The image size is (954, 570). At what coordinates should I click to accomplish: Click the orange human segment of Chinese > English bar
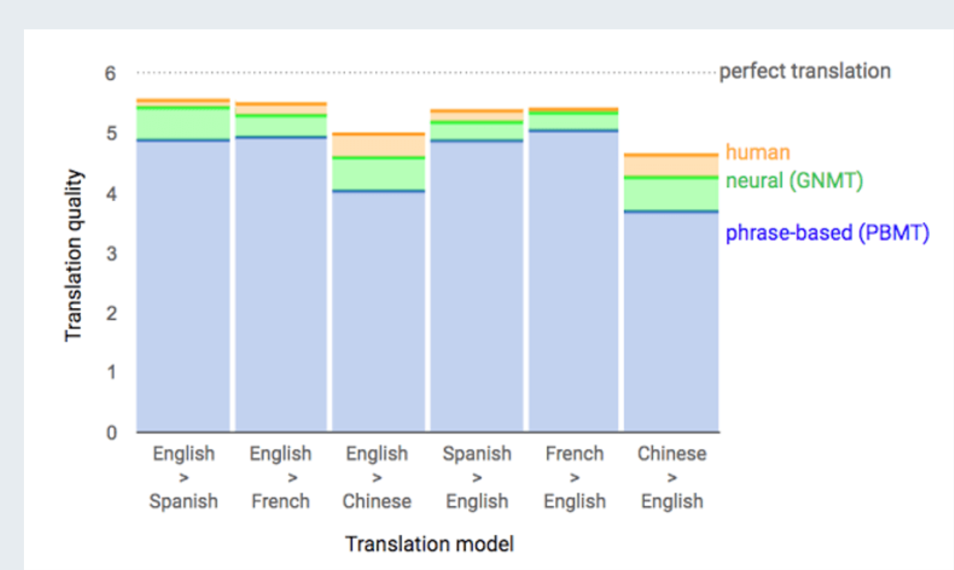point(671,166)
